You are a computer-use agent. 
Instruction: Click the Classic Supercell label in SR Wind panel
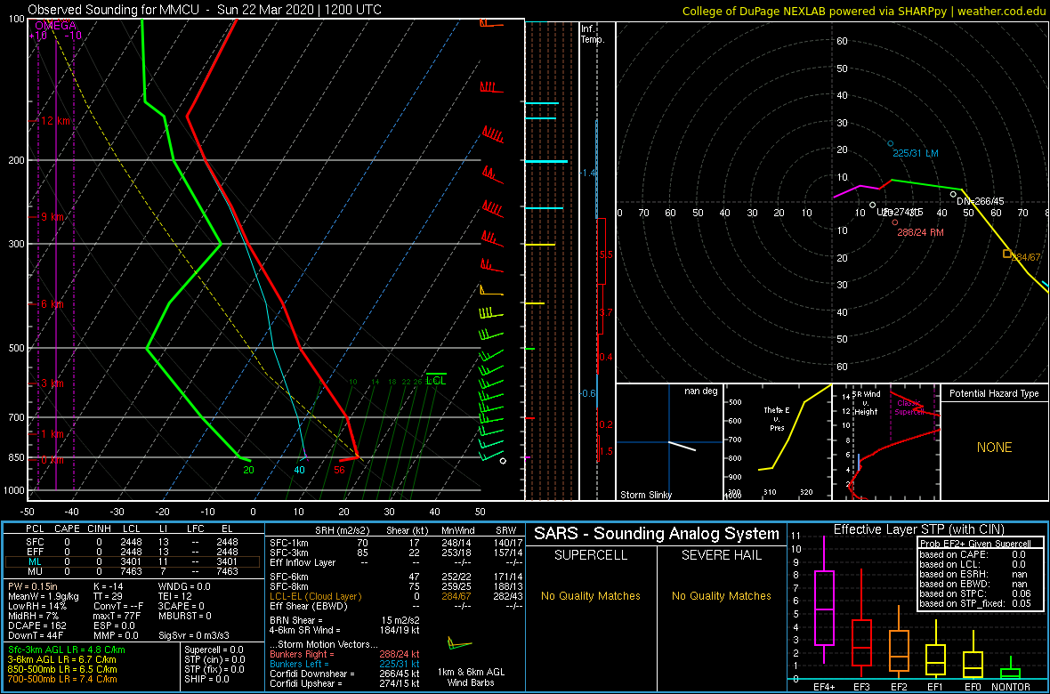[x=910, y=408]
